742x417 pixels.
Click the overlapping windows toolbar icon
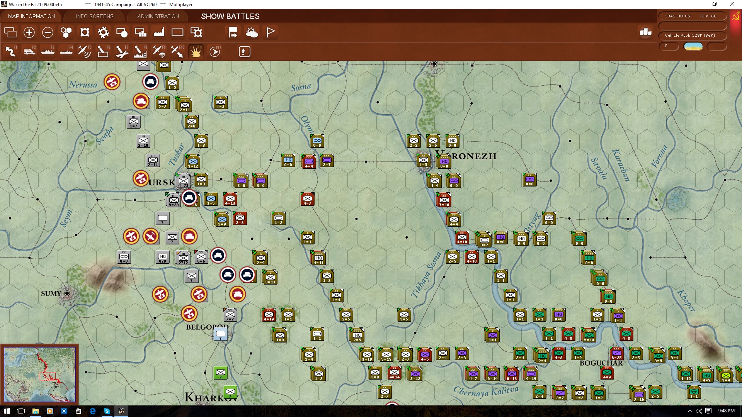(x=10, y=32)
